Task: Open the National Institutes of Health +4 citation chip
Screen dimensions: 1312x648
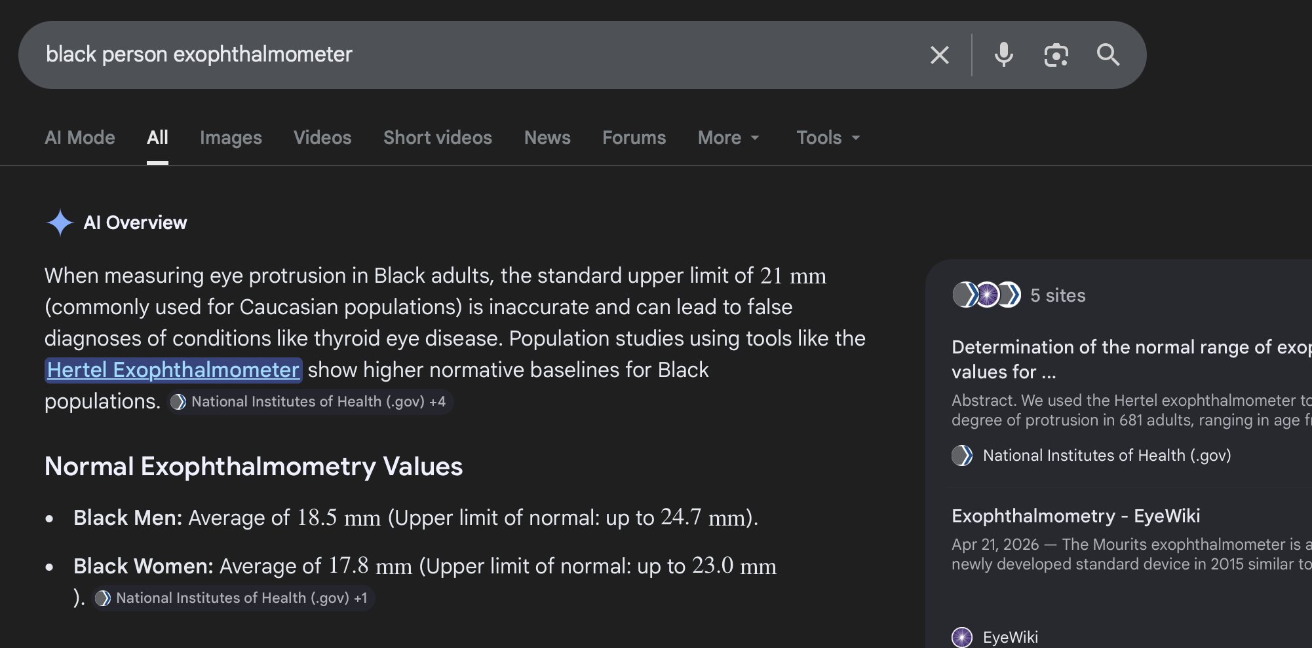Action: (x=310, y=402)
